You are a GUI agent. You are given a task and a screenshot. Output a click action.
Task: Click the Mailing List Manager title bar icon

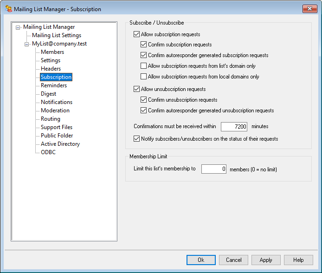(x=8, y=9)
